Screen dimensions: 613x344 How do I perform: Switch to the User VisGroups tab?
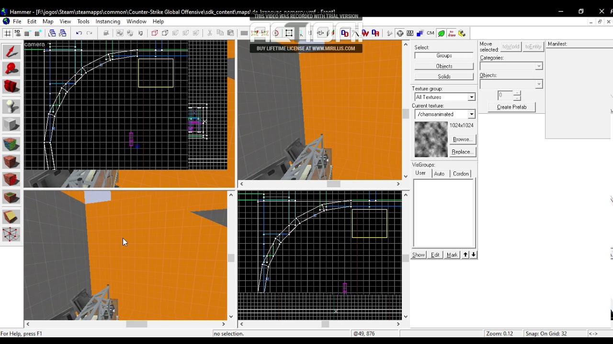tap(420, 173)
